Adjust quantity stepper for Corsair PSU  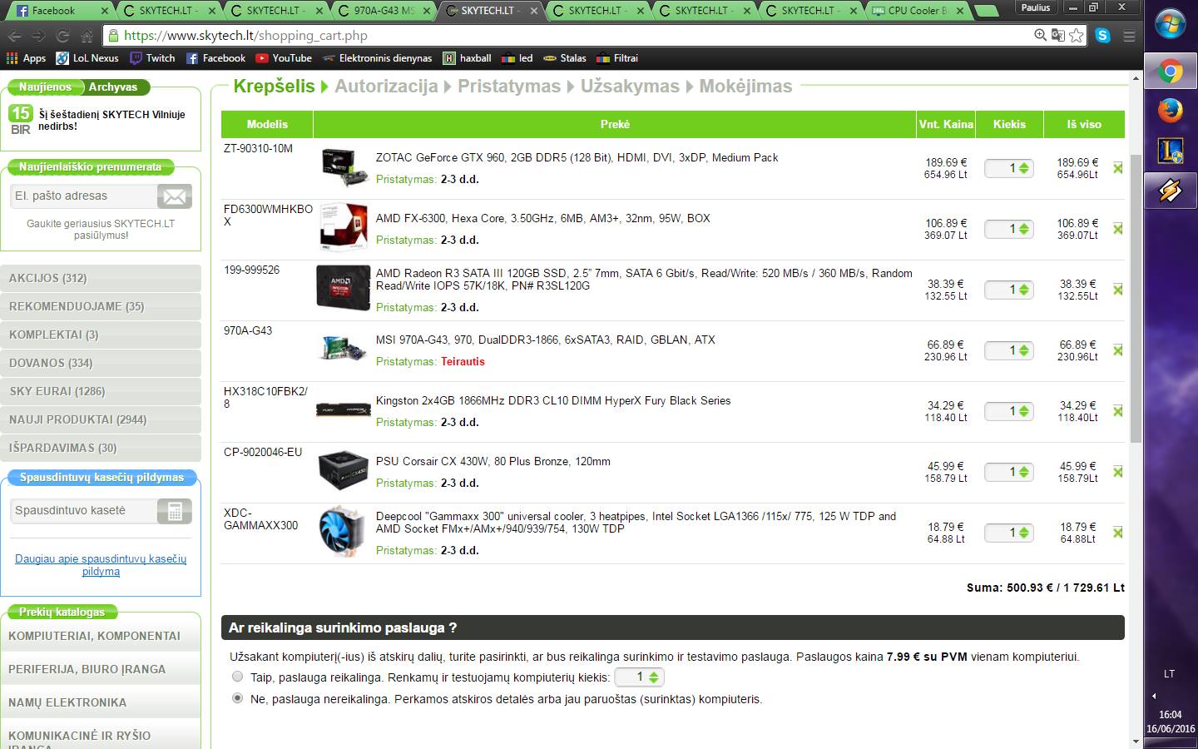pos(1024,472)
